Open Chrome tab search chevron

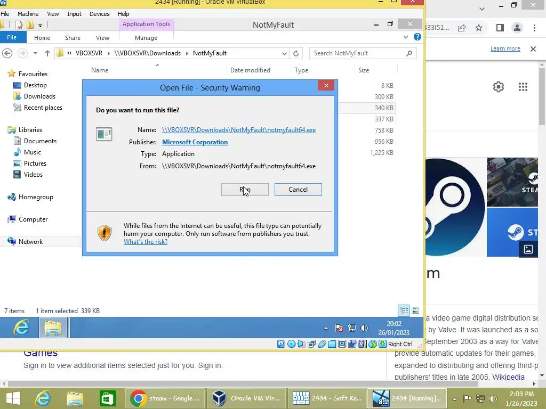tap(482, 9)
